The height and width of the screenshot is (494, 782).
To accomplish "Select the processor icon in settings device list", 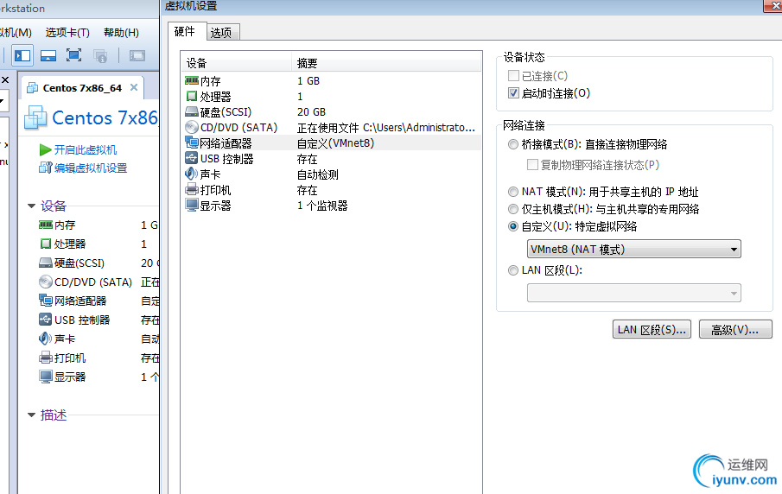I will tap(192, 96).
